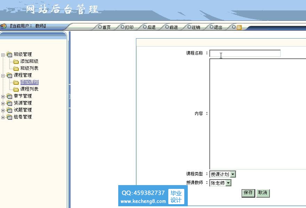Select 组卷管理 tree label

tap(23, 117)
